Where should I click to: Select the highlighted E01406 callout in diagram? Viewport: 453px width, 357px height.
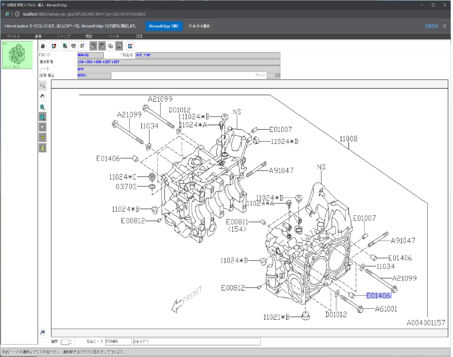coord(379,296)
